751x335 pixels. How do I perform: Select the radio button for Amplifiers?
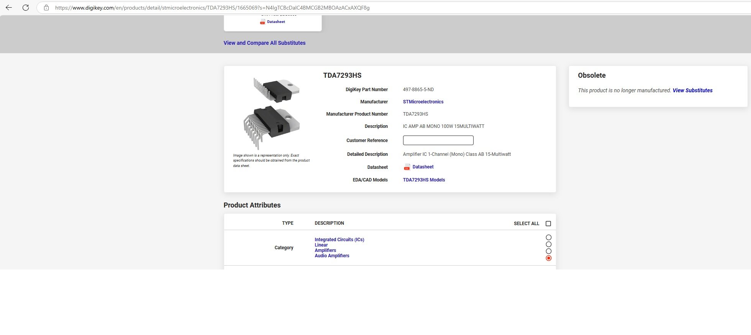[549, 251]
